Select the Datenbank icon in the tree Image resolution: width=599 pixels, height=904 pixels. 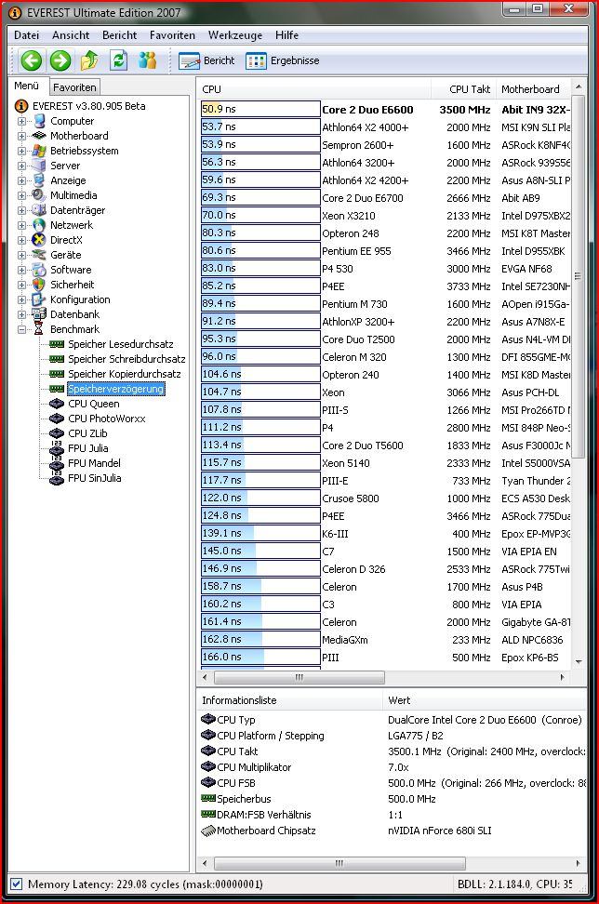39,314
